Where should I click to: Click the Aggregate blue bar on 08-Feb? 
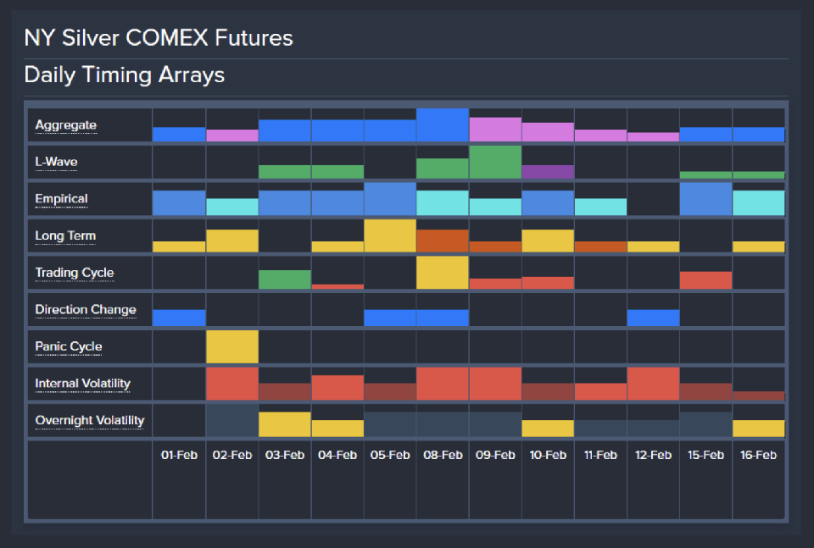click(x=443, y=125)
